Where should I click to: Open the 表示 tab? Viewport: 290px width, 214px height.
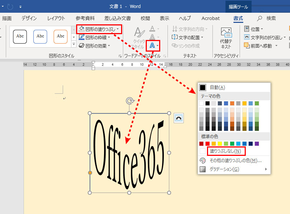[165, 18]
